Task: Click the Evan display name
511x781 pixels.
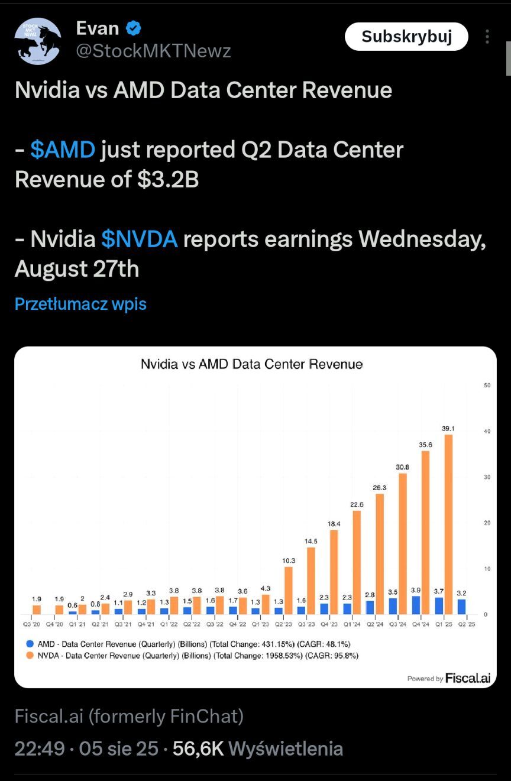Action: pos(98,28)
